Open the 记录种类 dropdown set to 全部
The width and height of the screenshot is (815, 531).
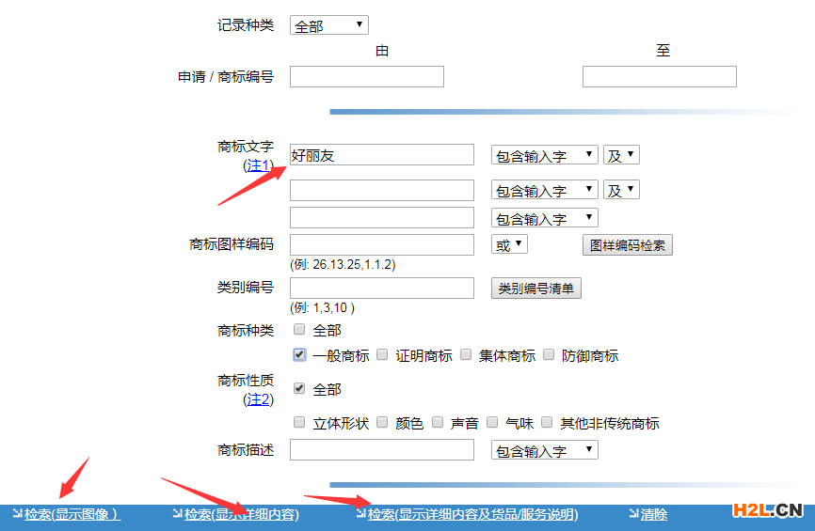tap(328, 25)
